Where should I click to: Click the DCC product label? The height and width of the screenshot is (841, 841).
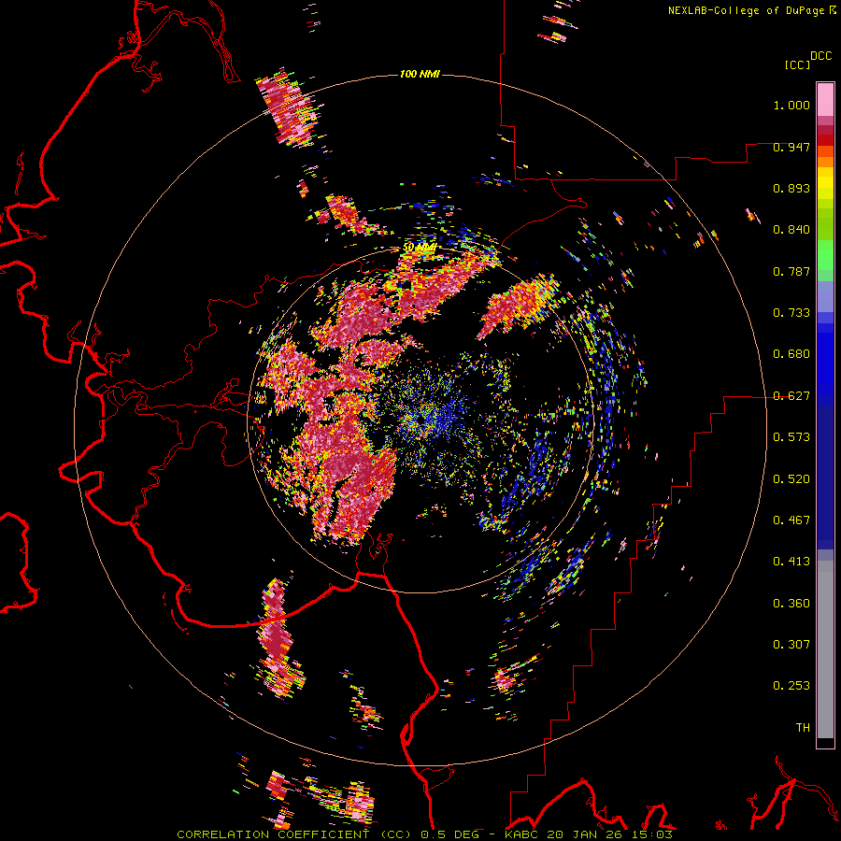820,56
